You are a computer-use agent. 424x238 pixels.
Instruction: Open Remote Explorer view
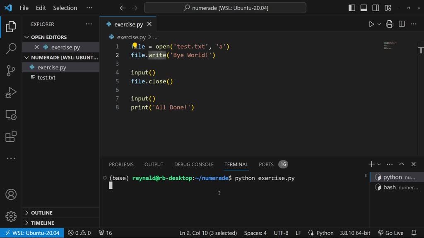point(11,115)
